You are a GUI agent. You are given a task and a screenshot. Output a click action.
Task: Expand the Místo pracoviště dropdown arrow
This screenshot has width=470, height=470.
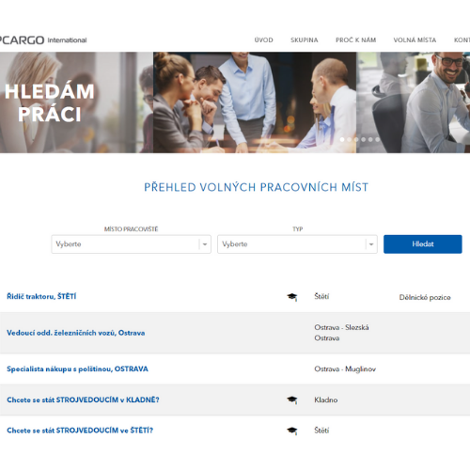point(205,244)
